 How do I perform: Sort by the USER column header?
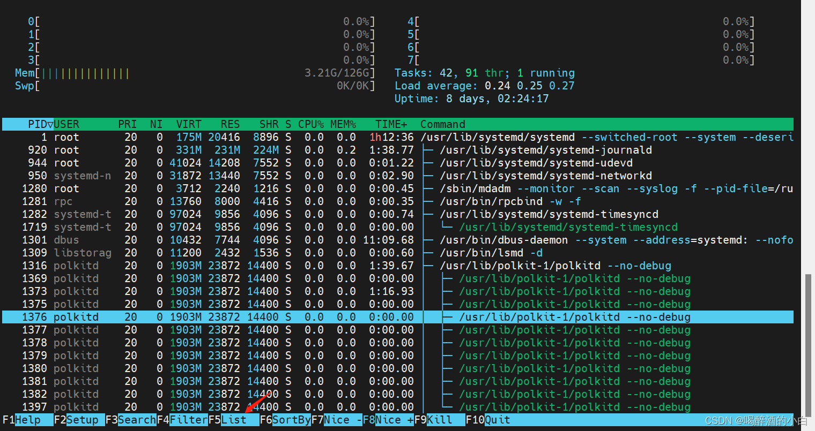coord(66,124)
